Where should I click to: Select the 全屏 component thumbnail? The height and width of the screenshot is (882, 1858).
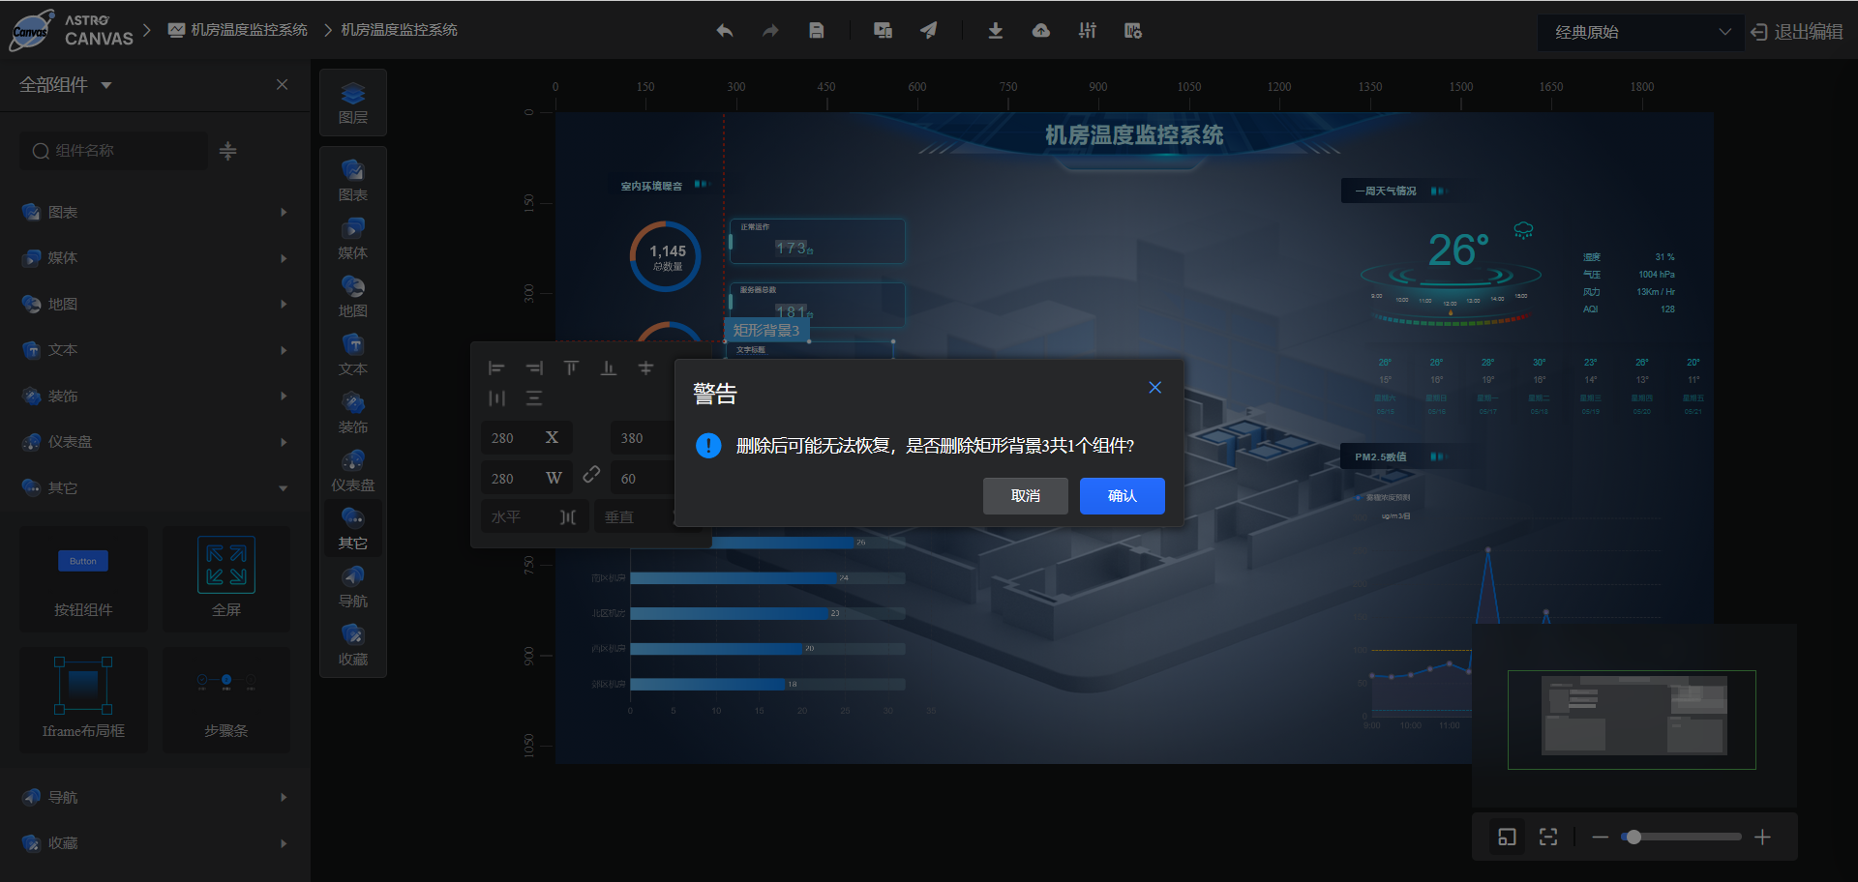(x=226, y=578)
